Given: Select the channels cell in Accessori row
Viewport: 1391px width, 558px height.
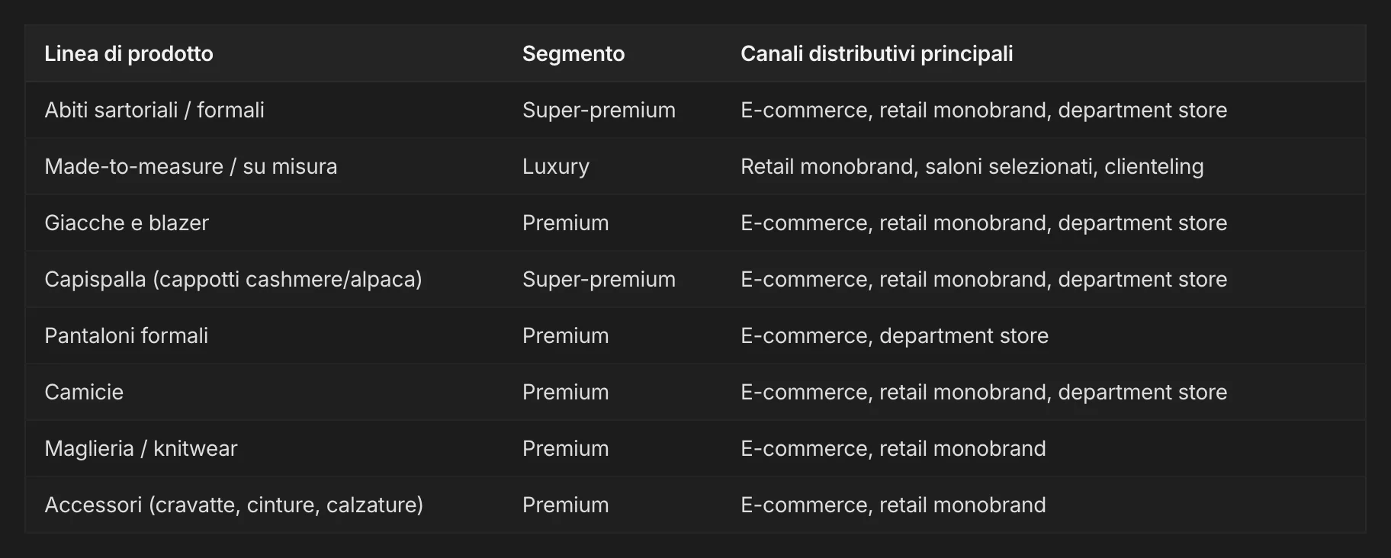Looking at the screenshot, I should click(x=893, y=505).
